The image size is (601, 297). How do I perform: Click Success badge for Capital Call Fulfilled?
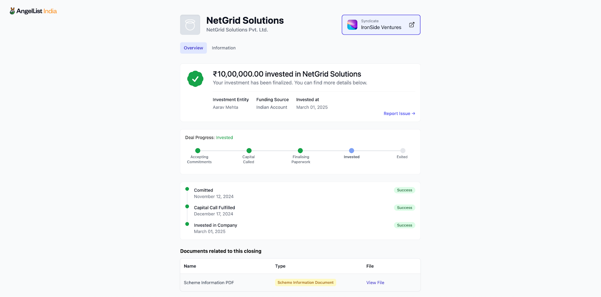point(405,208)
